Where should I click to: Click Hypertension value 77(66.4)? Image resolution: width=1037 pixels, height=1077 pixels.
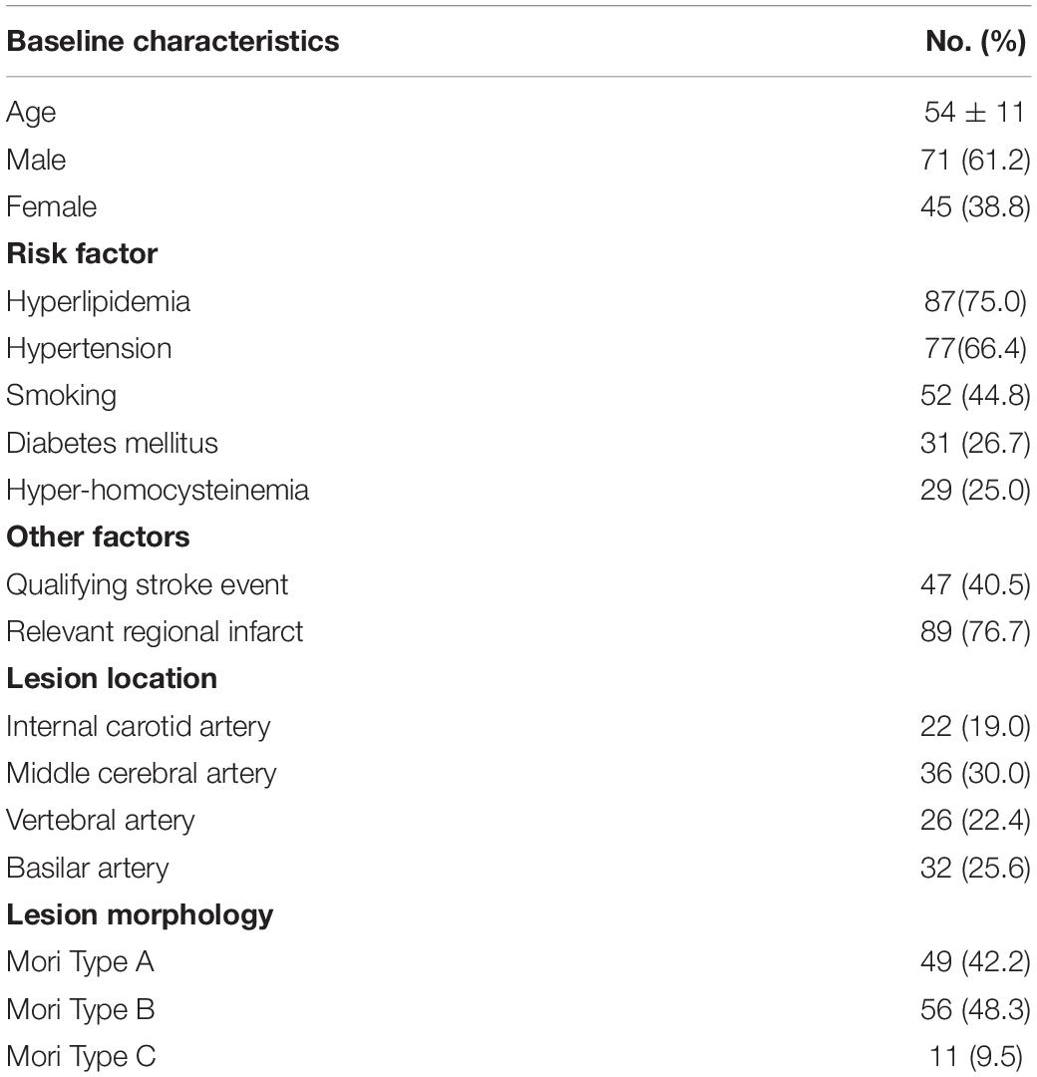point(975,348)
